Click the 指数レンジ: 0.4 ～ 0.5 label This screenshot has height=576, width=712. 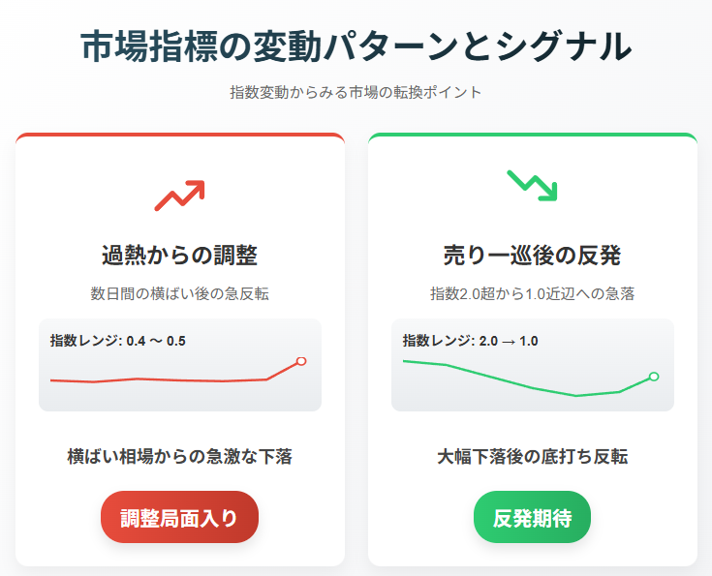pos(118,341)
